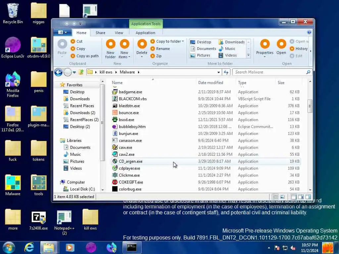
Task: Sort by the Size column header
Action: [x=289, y=82]
